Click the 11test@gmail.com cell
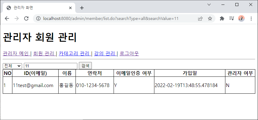Screen dimensions: 258x120 pos(35,85)
